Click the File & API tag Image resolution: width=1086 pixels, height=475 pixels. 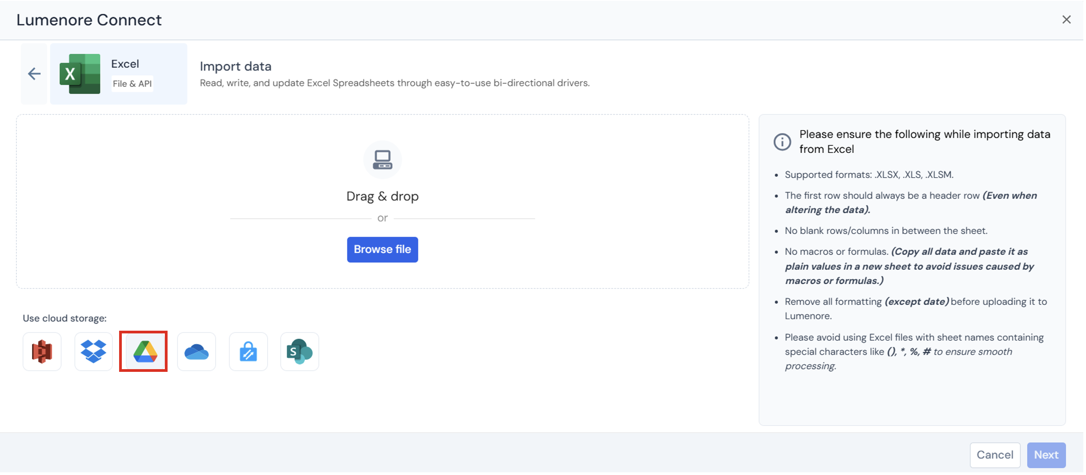[x=132, y=84]
